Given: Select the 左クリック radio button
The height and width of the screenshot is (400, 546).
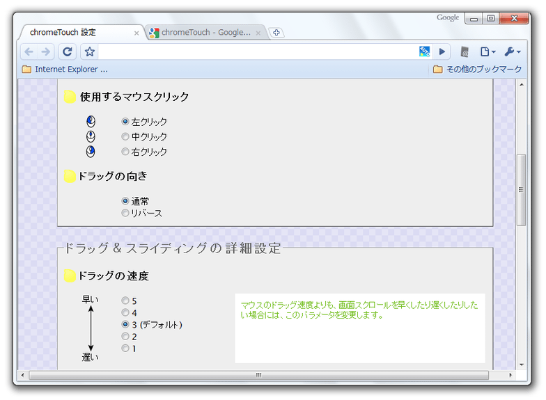Looking at the screenshot, I should point(125,121).
